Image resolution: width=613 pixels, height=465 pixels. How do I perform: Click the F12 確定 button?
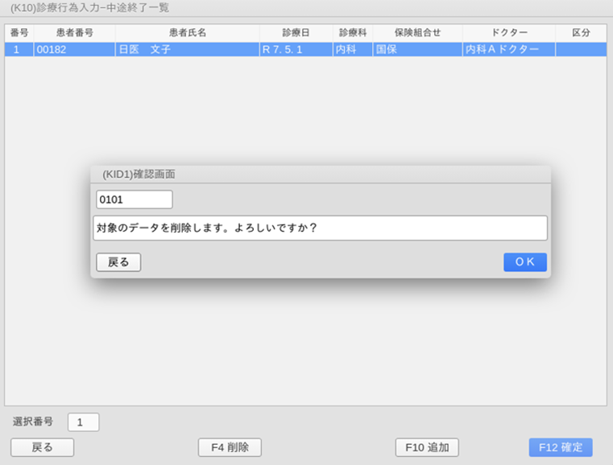pos(560,447)
